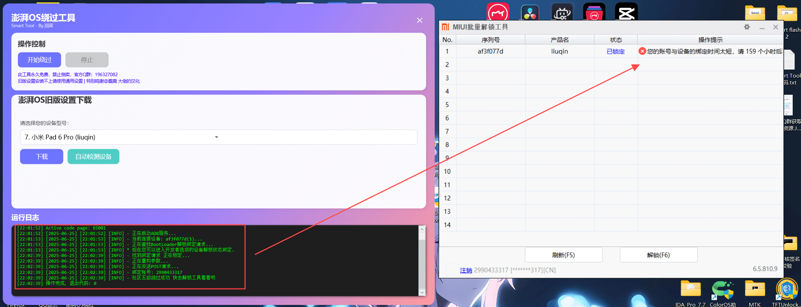801x307 pixels.
Task: Expand the device model dropdown arrow
Action: click(217, 137)
